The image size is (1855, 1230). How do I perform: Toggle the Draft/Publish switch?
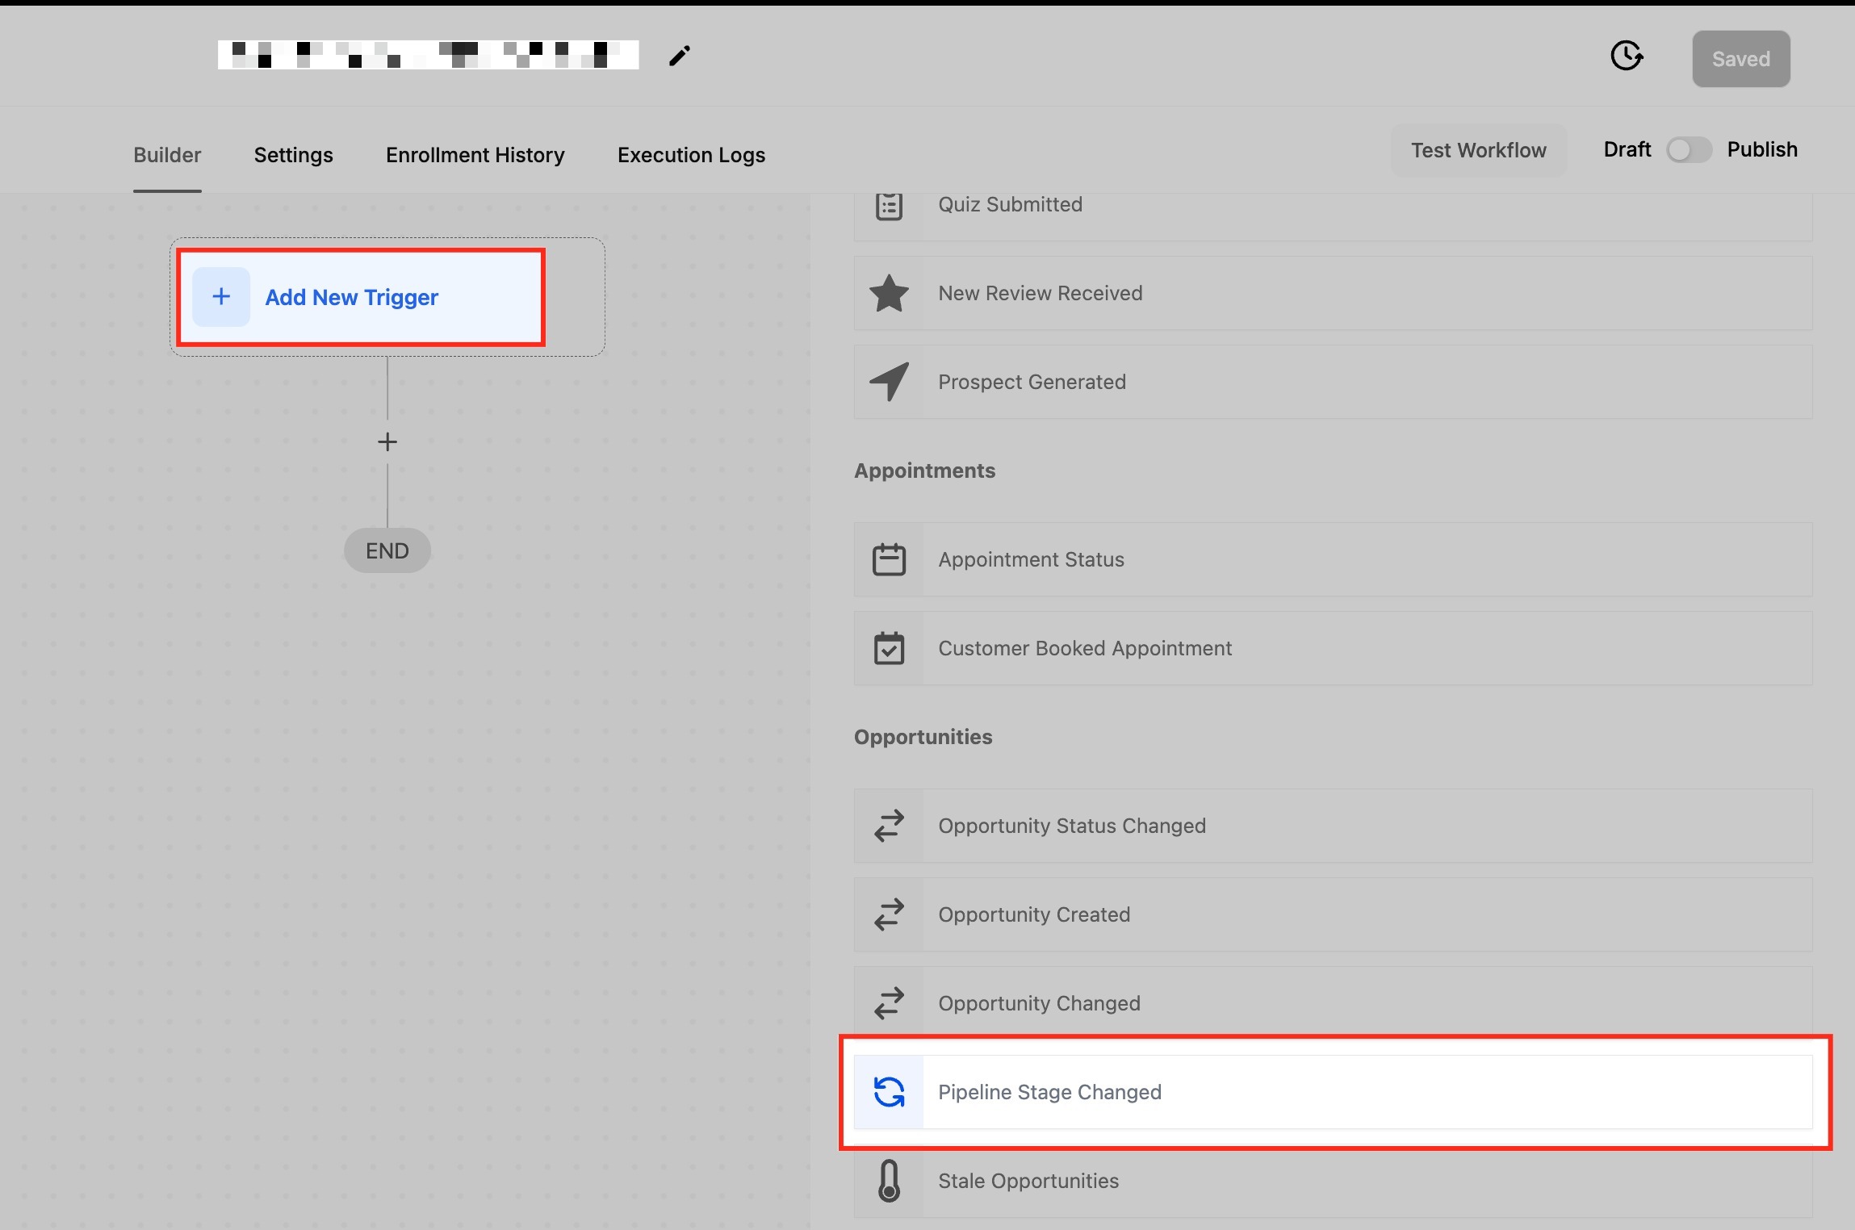(x=1689, y=150)
